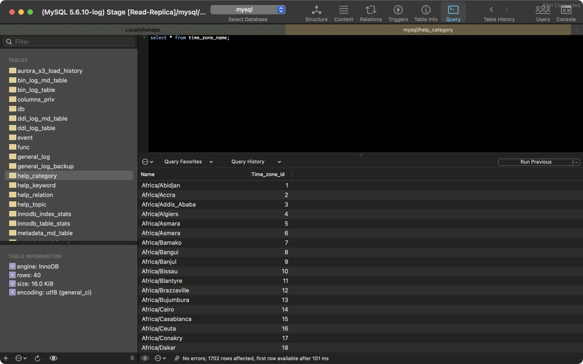
Task: Show the Console window
Action: point(566,13)
